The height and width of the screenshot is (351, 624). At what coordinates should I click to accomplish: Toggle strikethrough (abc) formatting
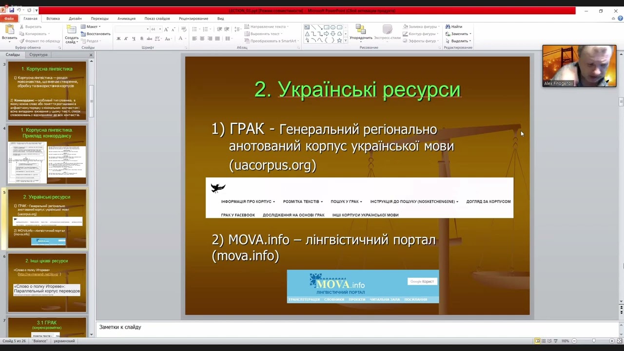click(149, 39)
